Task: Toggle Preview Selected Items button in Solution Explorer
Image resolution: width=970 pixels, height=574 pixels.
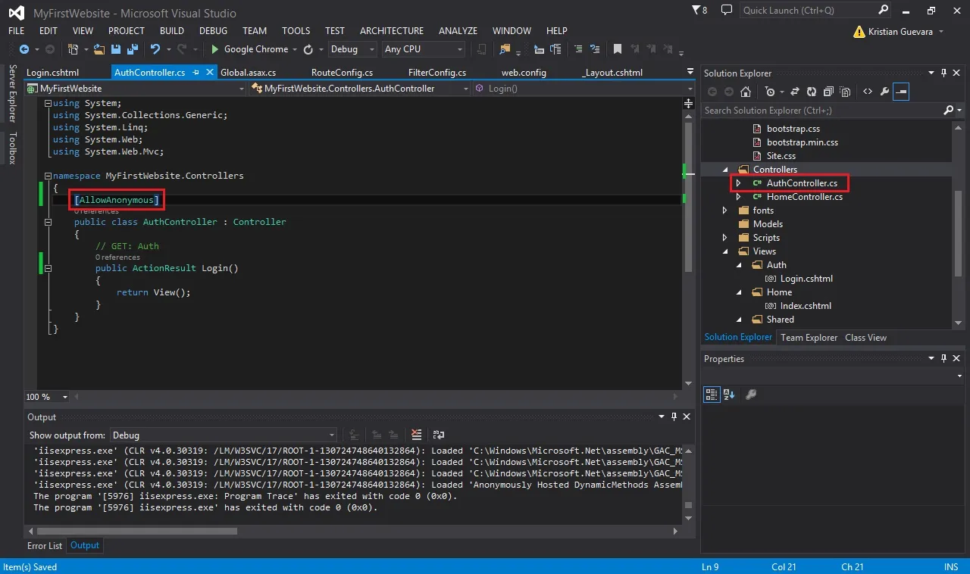Action: coord(901,92)
